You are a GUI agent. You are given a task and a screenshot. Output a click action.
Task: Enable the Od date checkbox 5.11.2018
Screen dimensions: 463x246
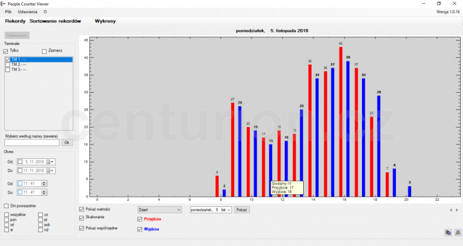click(x=20, y=162)
